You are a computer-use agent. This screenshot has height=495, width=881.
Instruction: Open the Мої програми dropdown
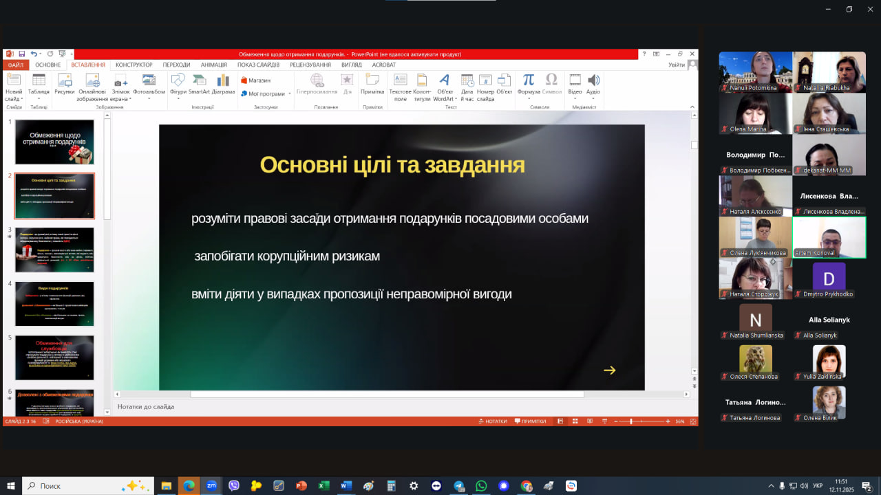pos(266,93)
